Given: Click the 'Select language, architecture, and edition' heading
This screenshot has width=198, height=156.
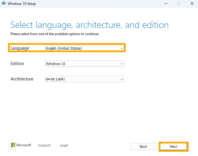Looking at the screenshot, I should tap(89, 25).
